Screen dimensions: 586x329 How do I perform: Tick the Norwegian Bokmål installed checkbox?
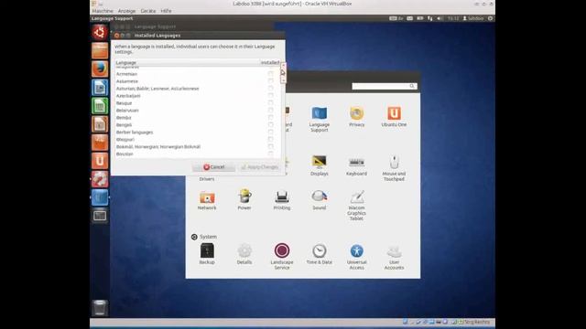pyautogui.click(x=271, y=146)
